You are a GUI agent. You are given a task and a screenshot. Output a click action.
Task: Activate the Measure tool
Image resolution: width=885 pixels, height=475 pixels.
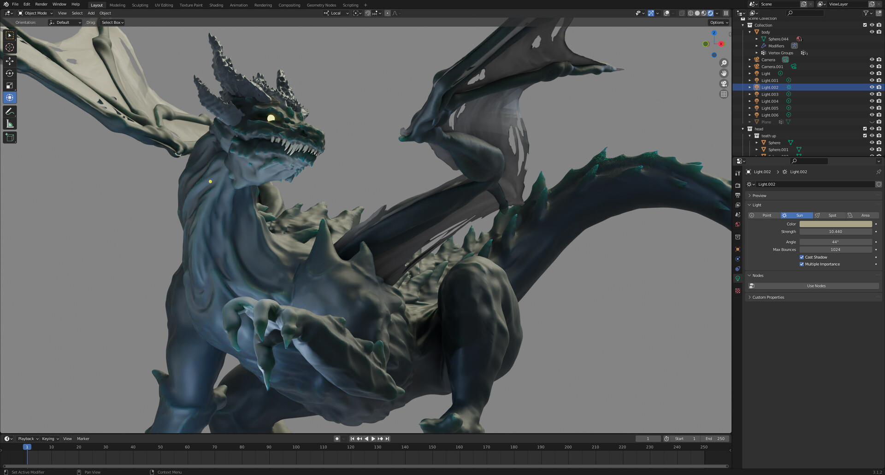(9, 123)
